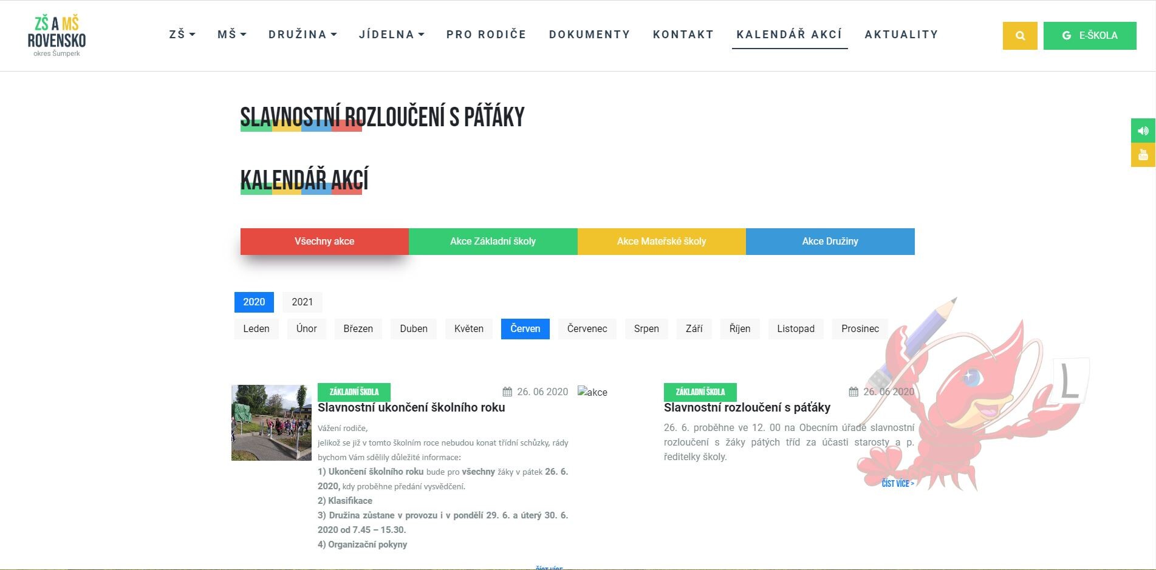Expand the MŠ dropdown menu
Viewport: 1156px width, 570px height.
click(231, 35)
